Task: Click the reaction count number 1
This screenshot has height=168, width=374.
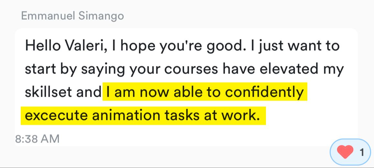Action: (x=361, y=152)
